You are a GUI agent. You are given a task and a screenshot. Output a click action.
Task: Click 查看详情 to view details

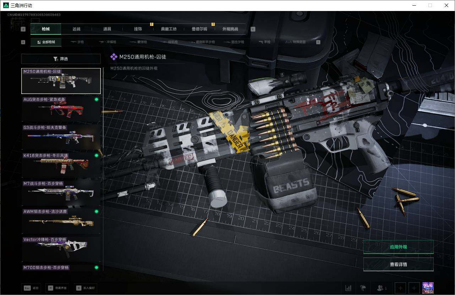coord(398,264)
